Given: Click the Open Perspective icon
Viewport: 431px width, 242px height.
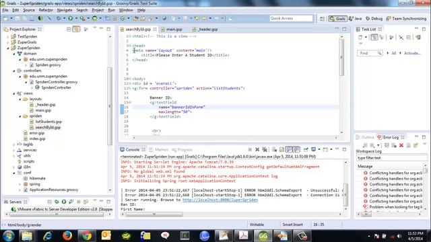Looking at the screenshot, I should pos(322,19).
